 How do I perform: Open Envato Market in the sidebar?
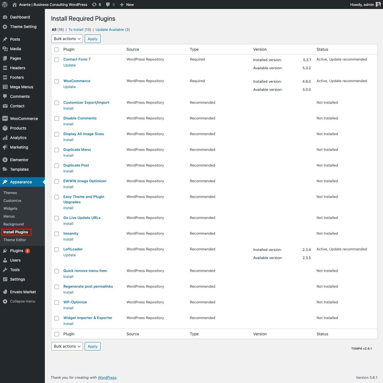[22, 292]
